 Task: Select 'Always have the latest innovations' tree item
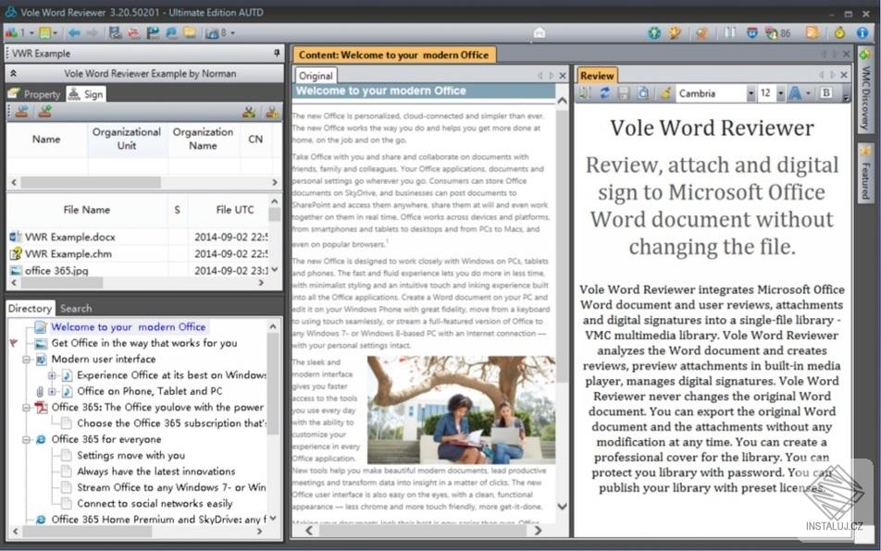[x=156, y=471]
